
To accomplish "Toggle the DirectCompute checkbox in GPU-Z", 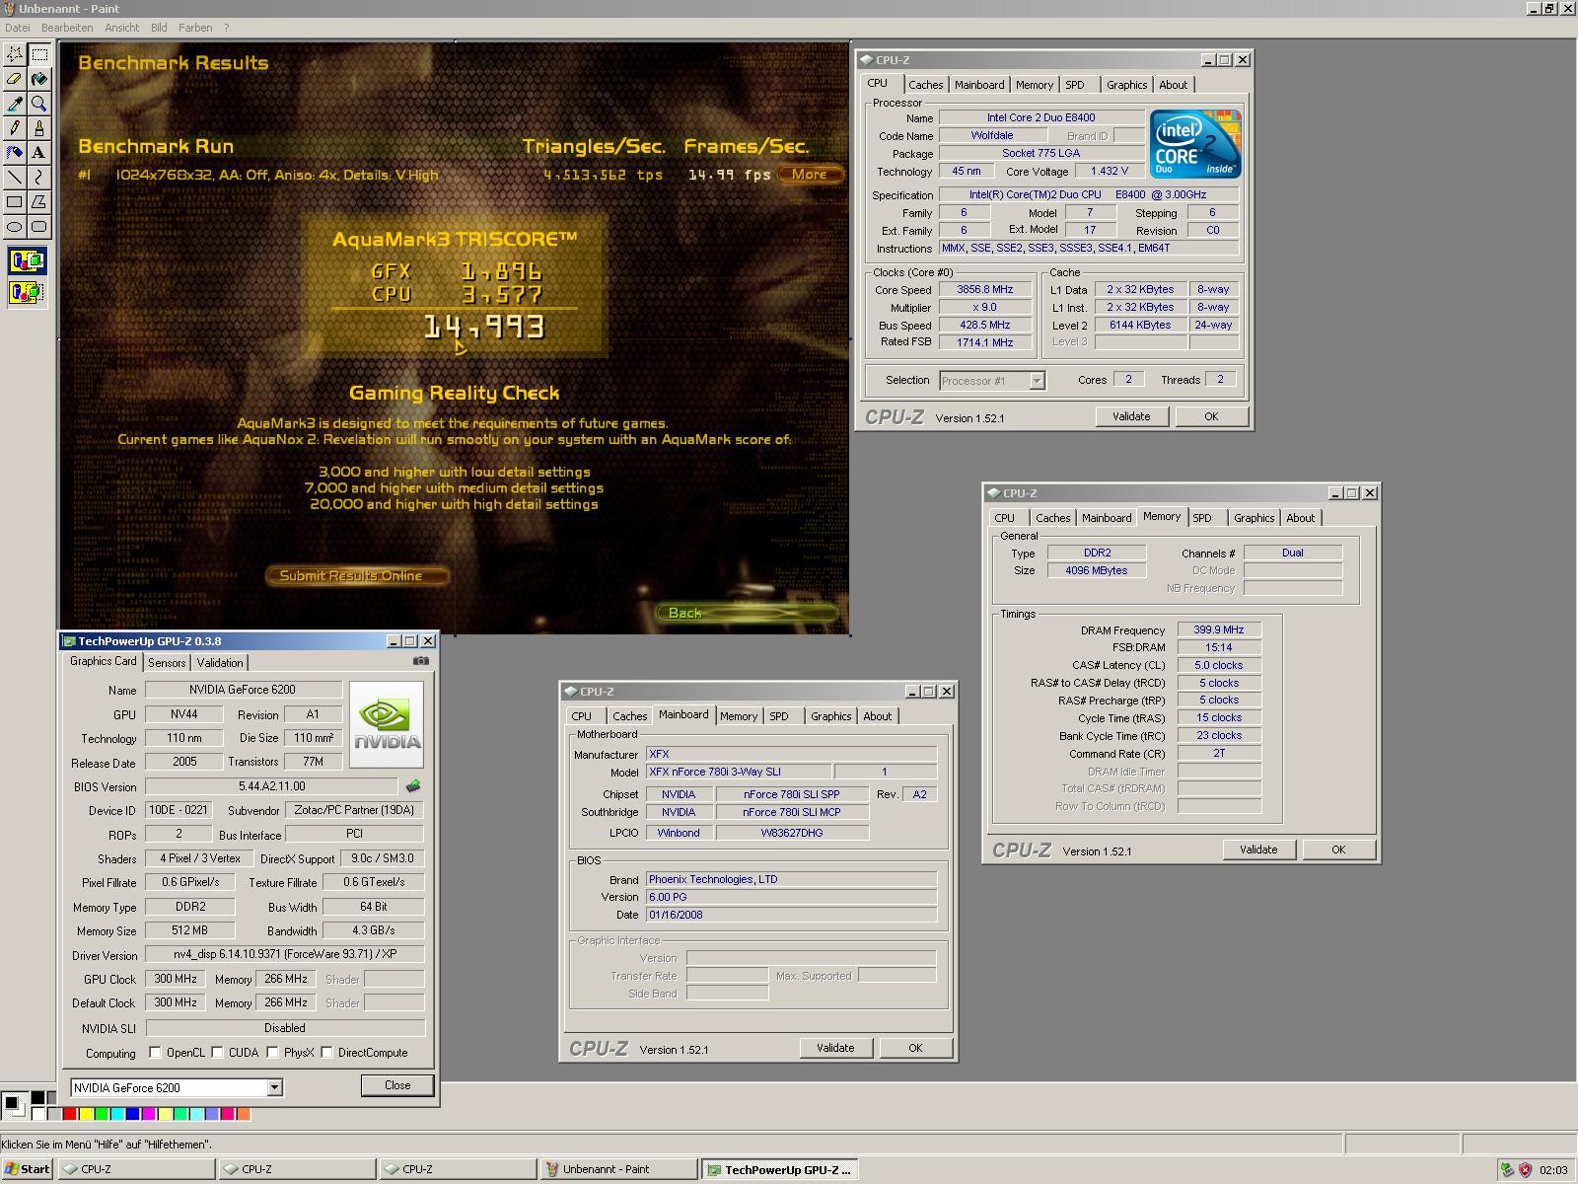I will (327, 1053).
